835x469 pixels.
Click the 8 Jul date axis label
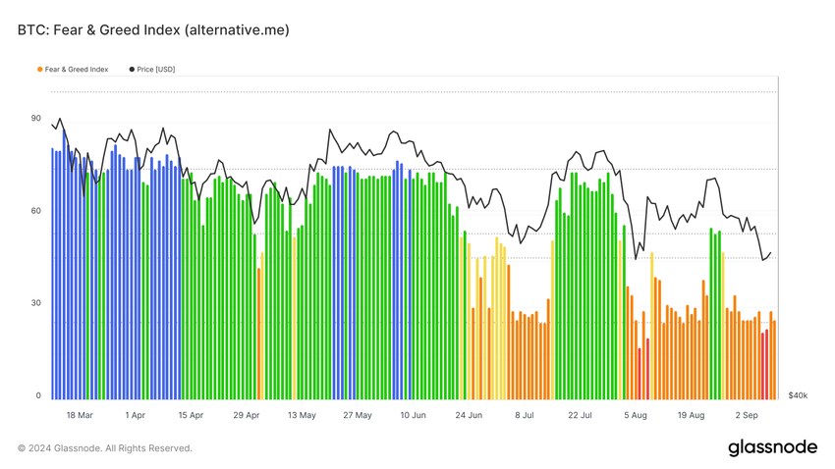pyautogui.click(x=525, y=415)
